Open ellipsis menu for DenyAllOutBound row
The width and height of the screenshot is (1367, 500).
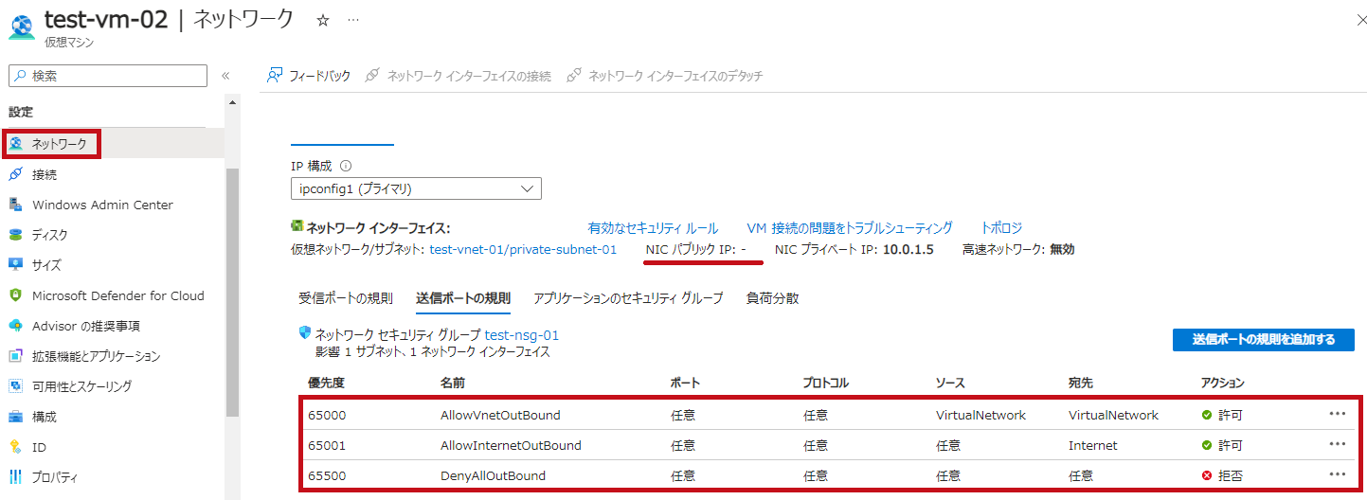(x=1338, y=474)
